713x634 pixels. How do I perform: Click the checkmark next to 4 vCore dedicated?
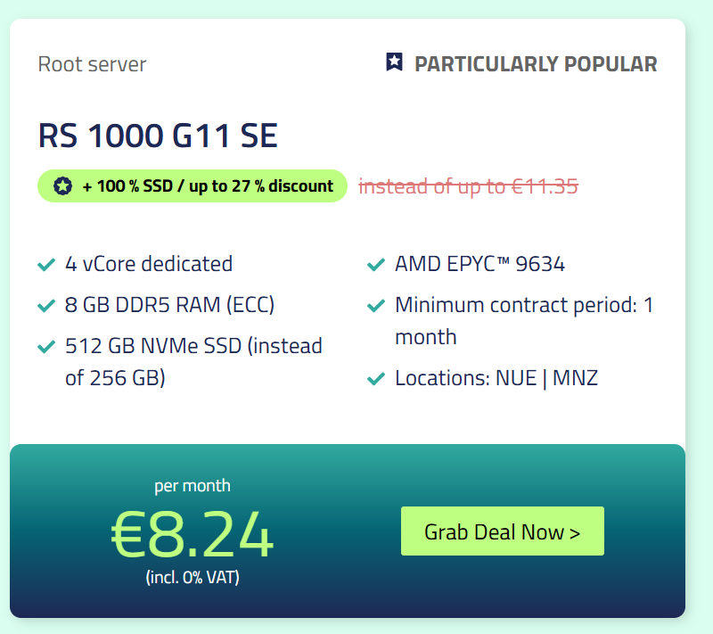pyautogui.click(x=46, y=264)
